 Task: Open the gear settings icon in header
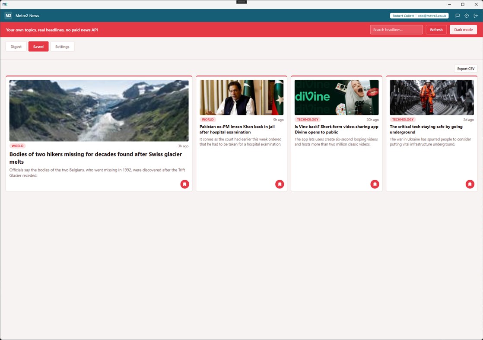[467, 16]
